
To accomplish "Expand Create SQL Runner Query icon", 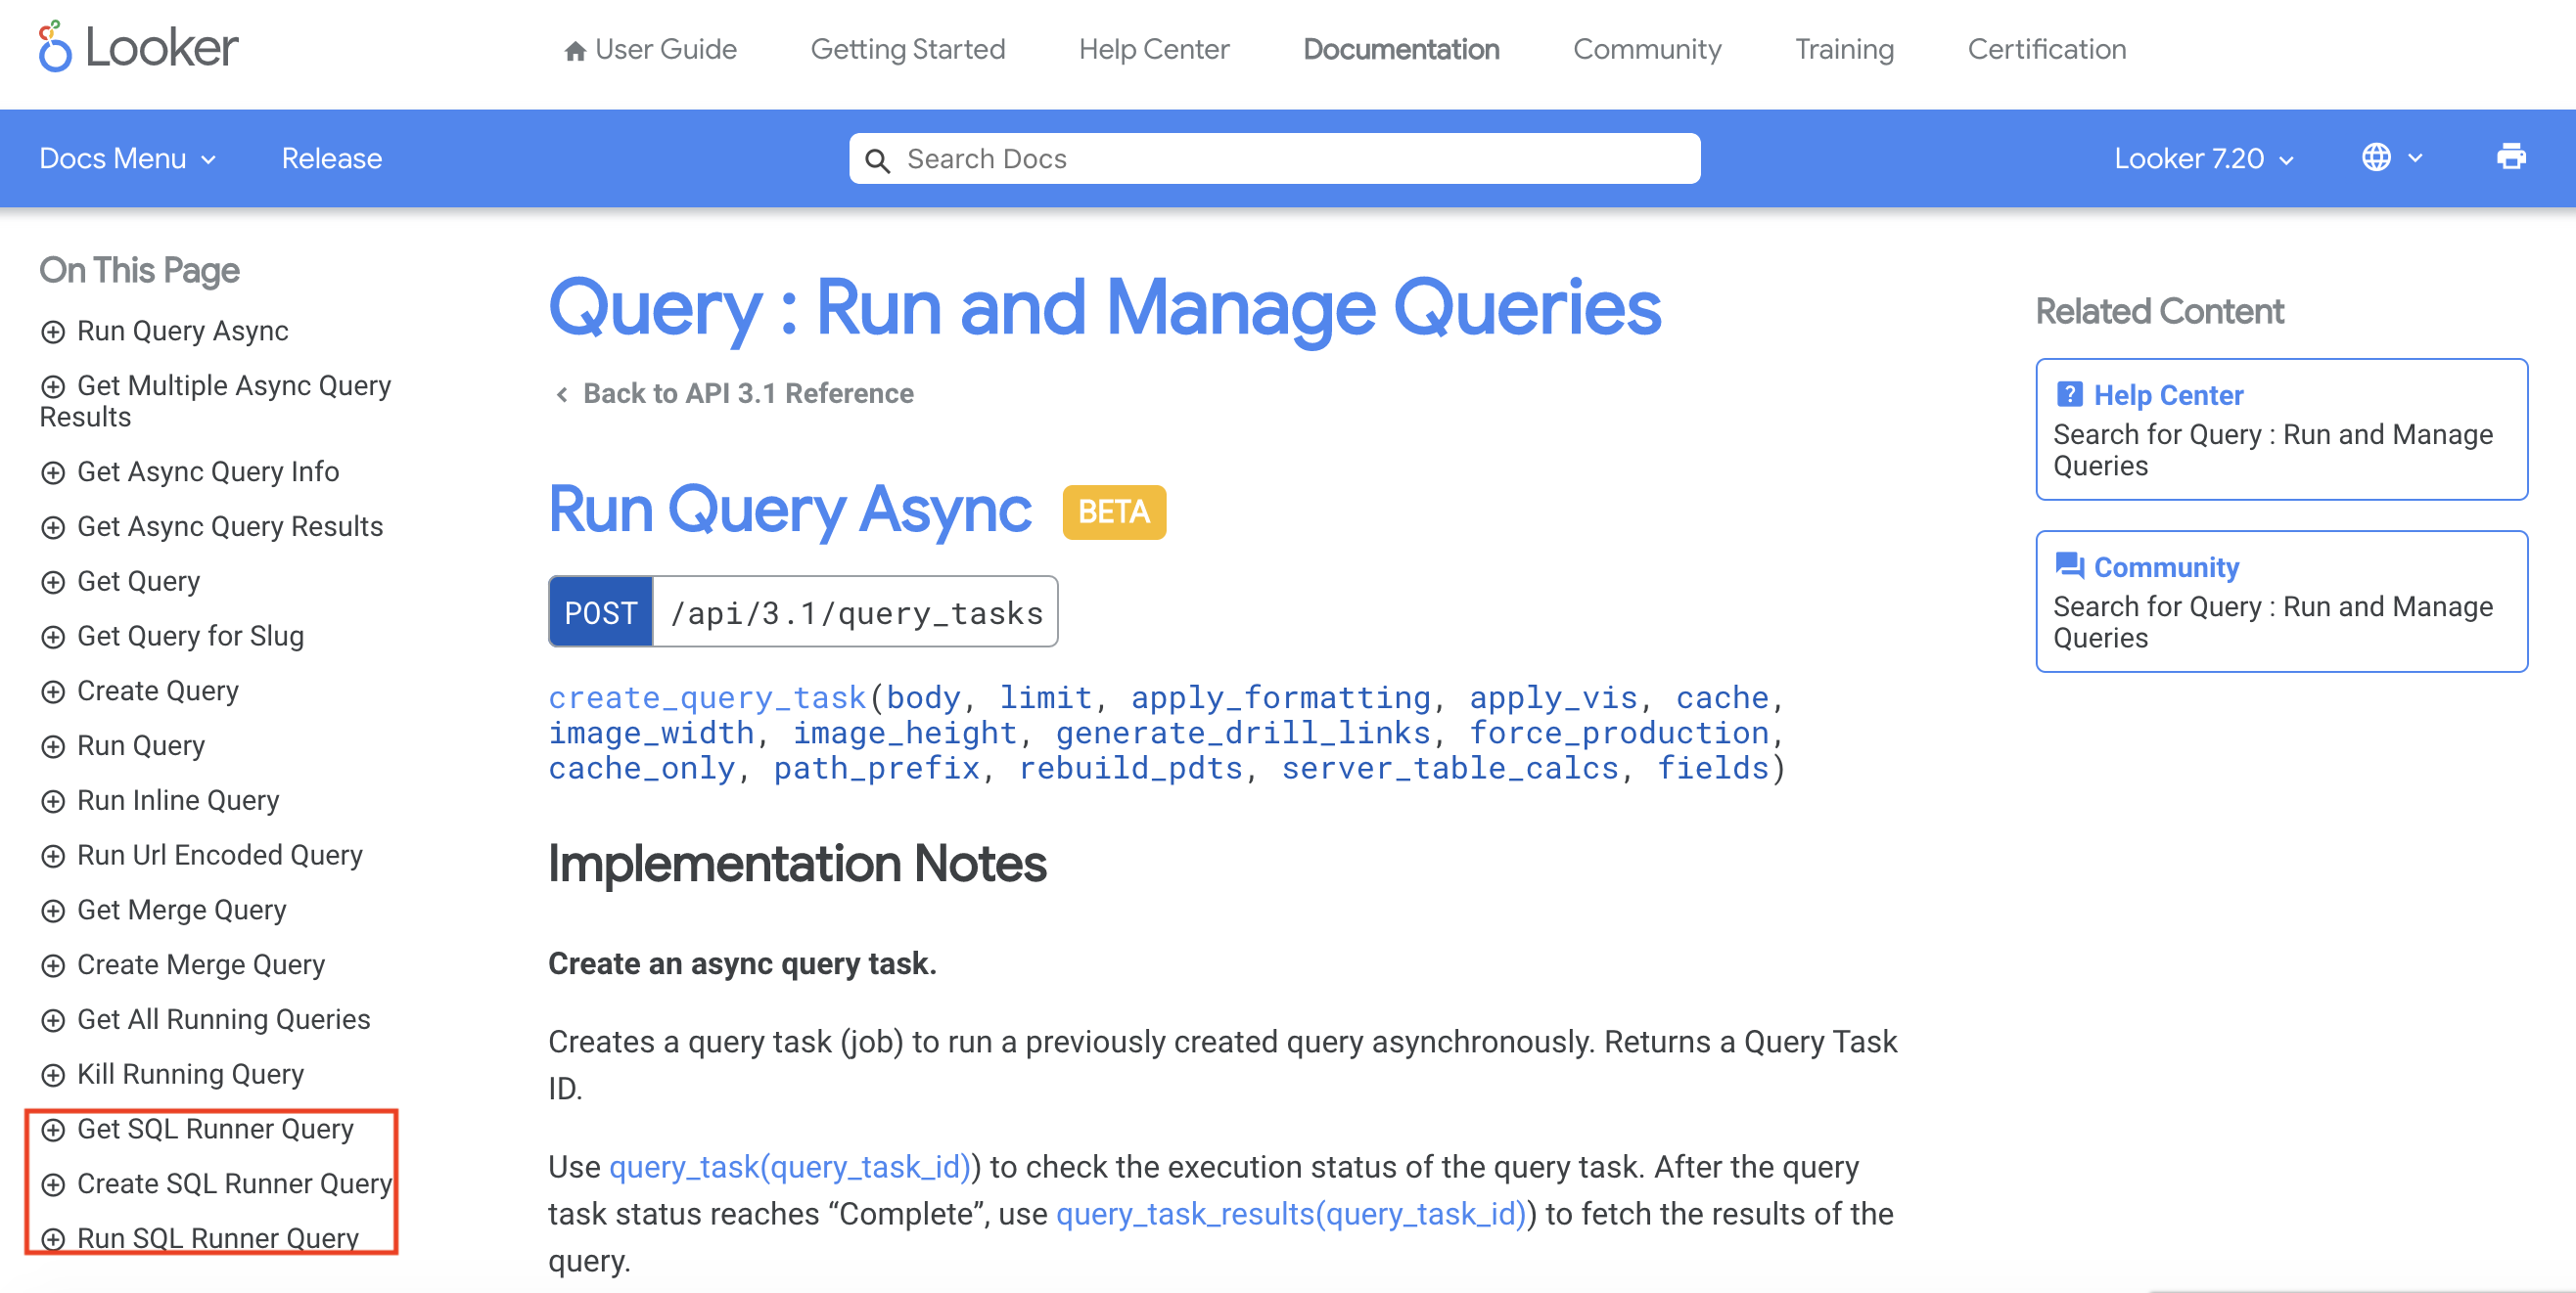I will pyautogui.click(x=53, y=1185).
